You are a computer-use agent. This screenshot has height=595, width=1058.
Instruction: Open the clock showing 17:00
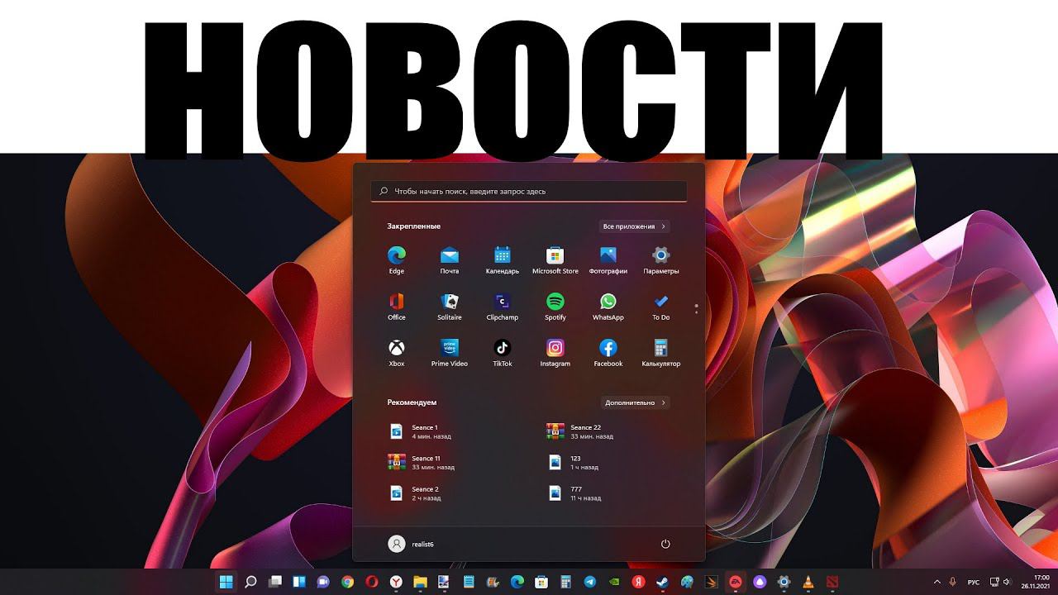(x=1036, y=582)
